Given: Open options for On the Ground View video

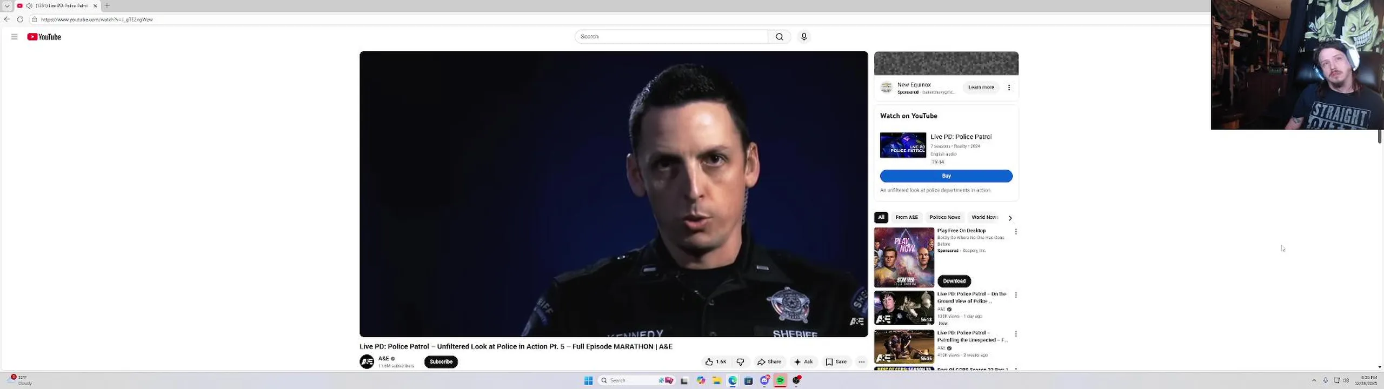Looking at the screenshot, I should [x=1016, y=295].
